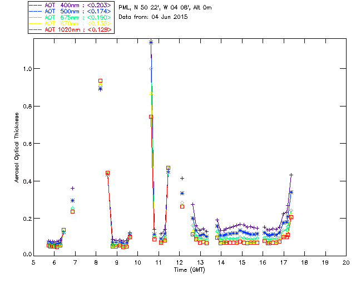
Task: Click the red square at 0.74 on the spike
Action: pos(151,117)
